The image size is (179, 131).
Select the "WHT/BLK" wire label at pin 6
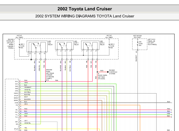click(x=27, y=92)
